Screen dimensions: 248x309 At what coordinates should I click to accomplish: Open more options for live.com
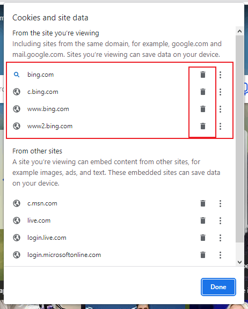tap(221, 220)
